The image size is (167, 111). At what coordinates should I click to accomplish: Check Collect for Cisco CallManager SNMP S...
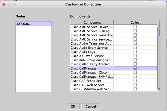(135, 77)
